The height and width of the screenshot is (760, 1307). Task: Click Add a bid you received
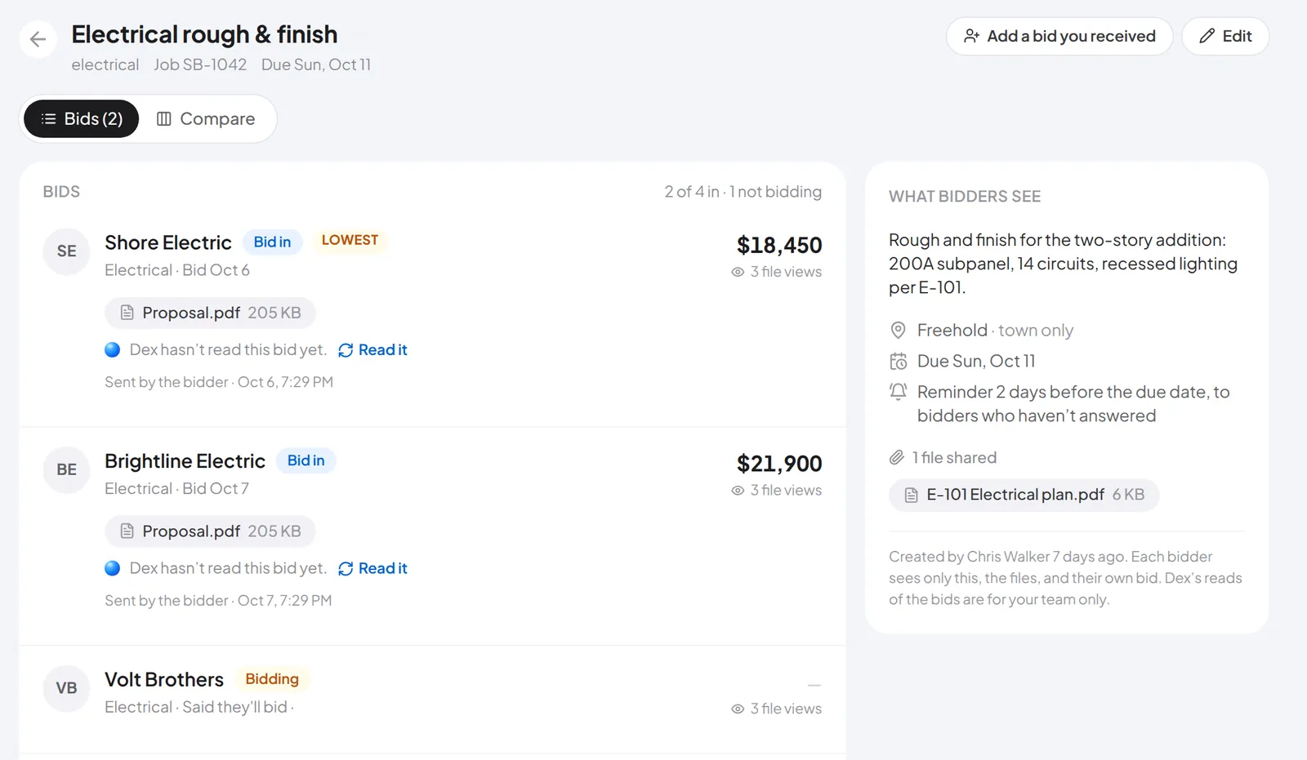[1059, 37]
